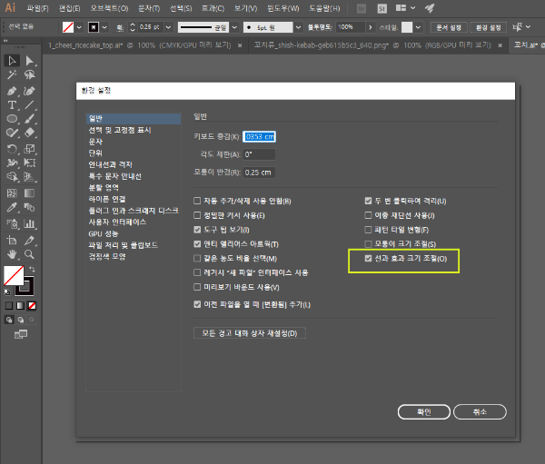Click the 스타일 style swatch box

click(x=407, y=27)
